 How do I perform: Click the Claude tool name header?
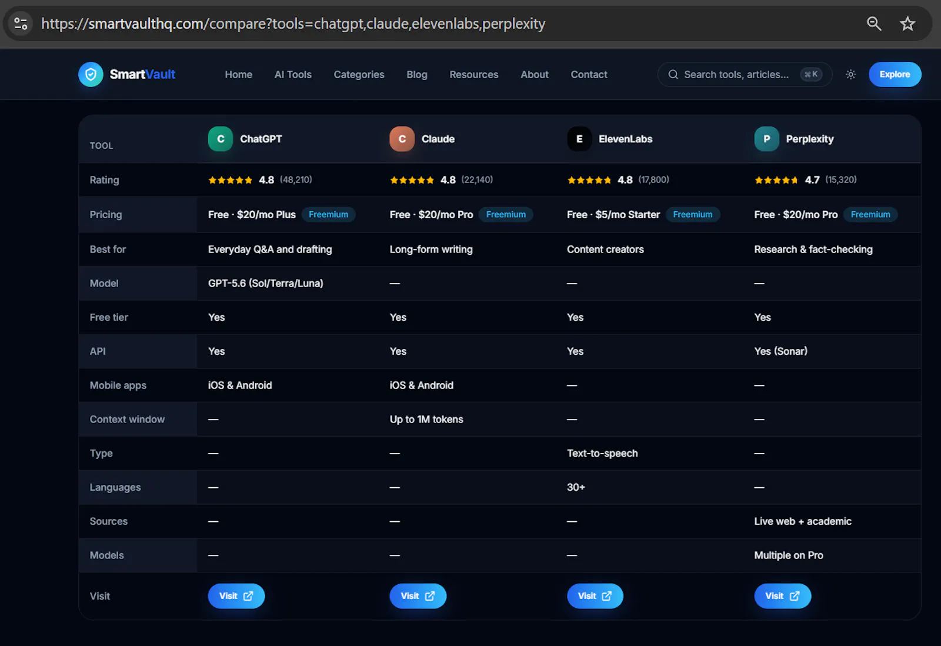(438, 139)
